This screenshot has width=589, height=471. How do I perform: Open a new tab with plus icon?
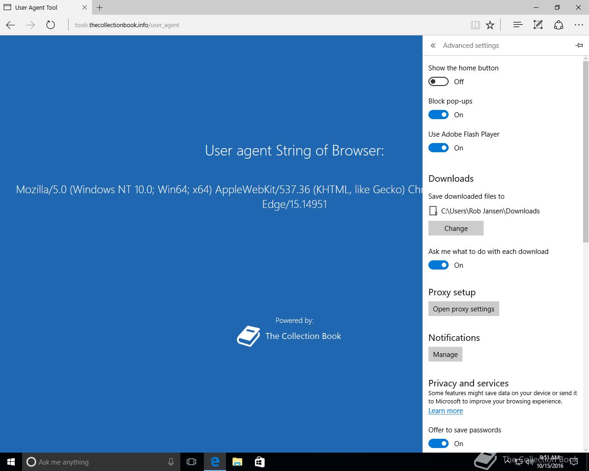pos(100,7)
